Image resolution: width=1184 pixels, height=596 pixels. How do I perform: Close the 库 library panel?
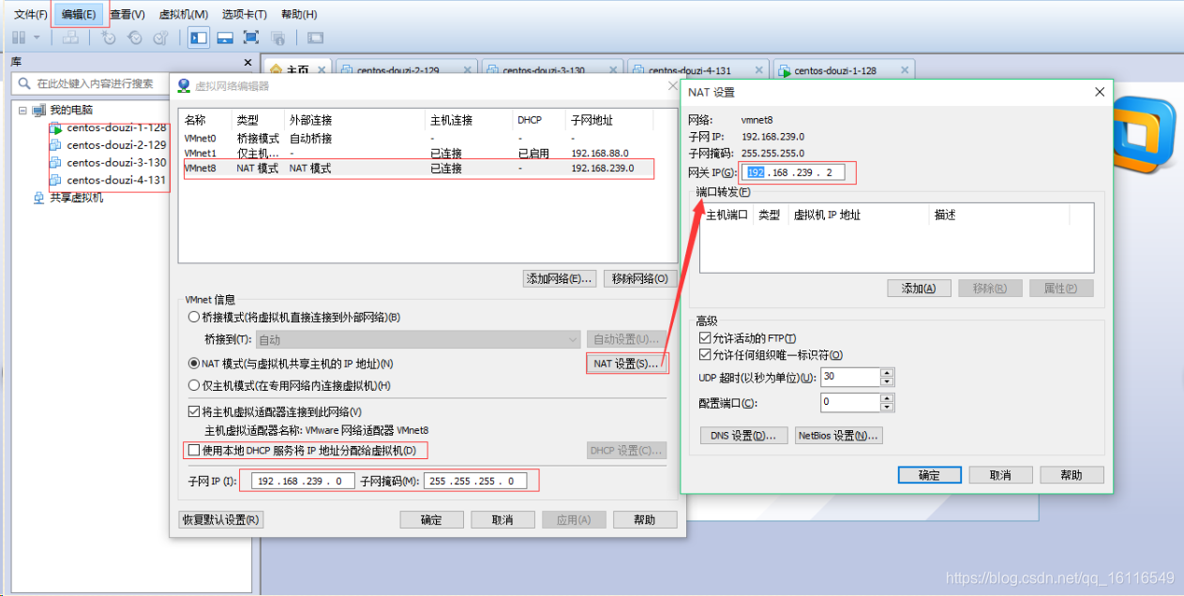pos(247,62)
